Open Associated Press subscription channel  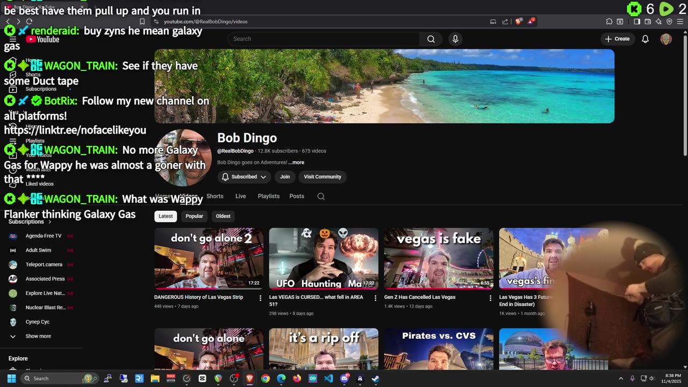(45, 279)
